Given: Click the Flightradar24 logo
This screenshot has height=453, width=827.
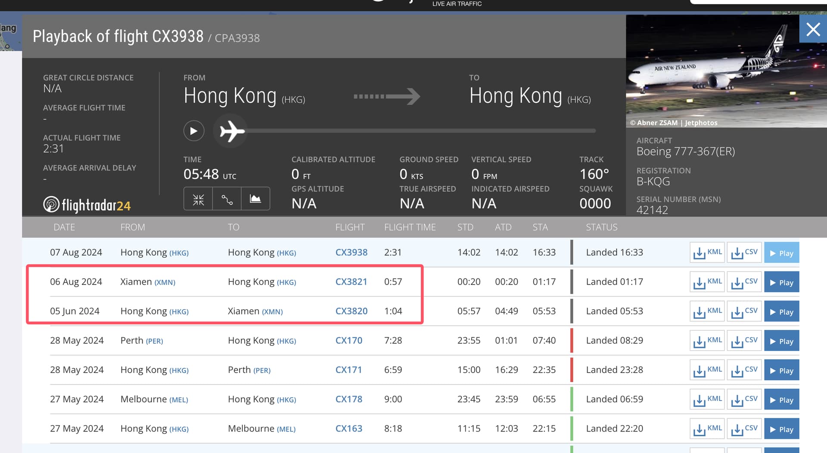Looking at the screenshot, I should click(x=87, y=205).
